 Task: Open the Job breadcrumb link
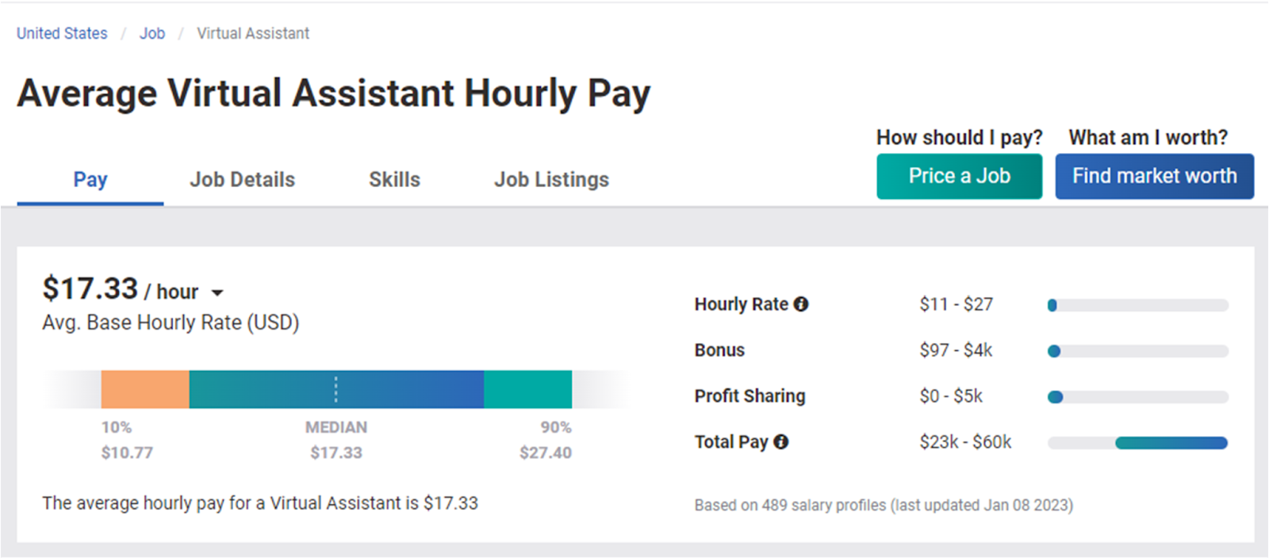[x=152, y=33]
